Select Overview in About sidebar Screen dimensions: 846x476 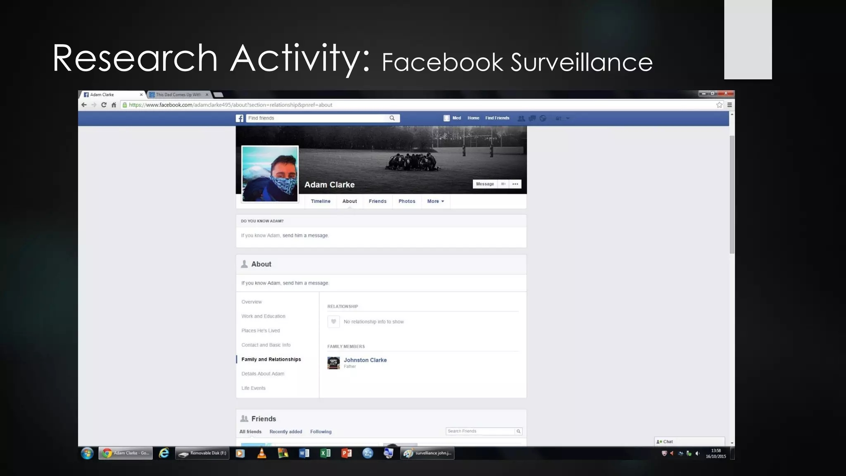pyautogui.click(x=252, y=302)
